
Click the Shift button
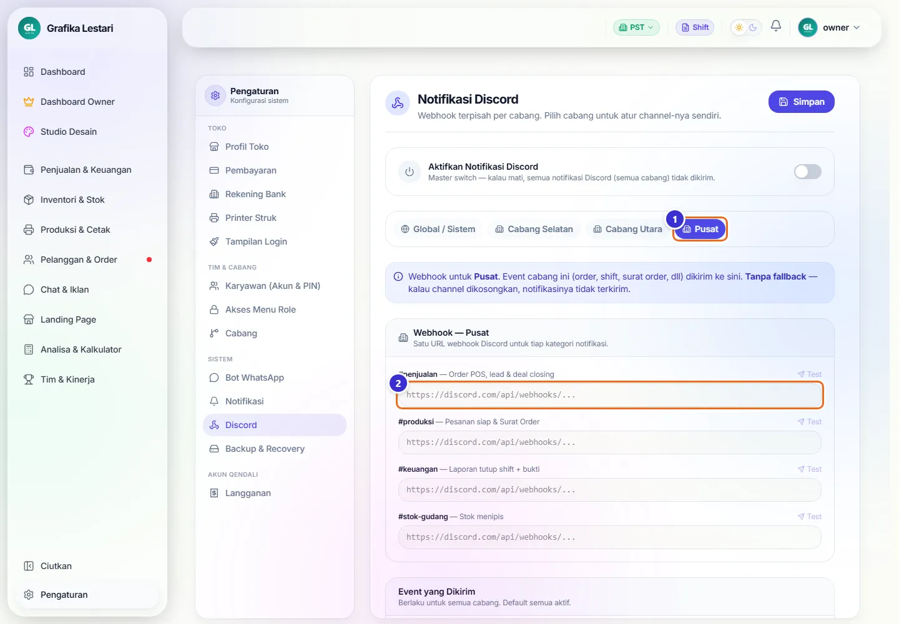(695, 27)
